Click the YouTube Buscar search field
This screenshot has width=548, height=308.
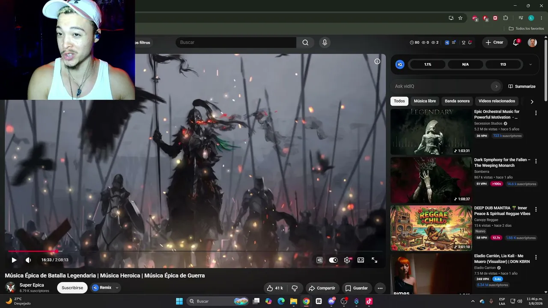236,42
